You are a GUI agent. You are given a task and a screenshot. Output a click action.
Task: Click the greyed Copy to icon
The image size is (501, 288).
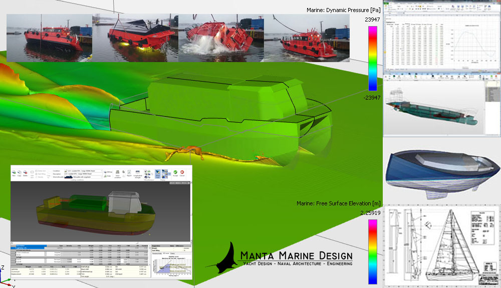pyautogui.click(x=49, y=174)
